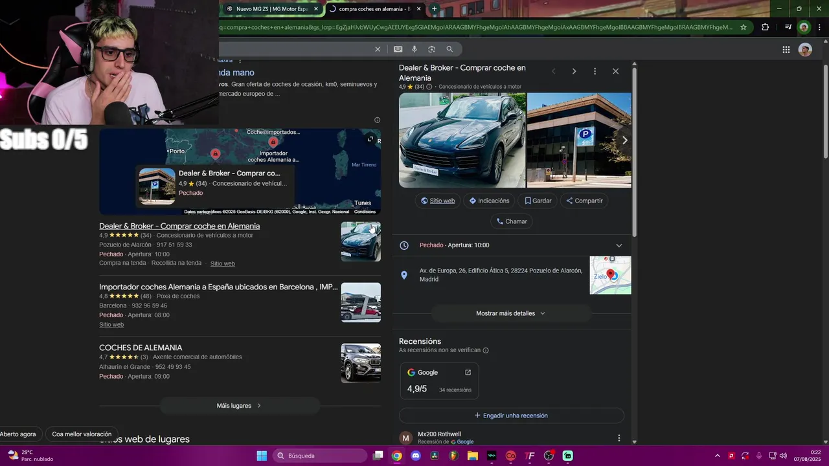Screen dimensions: 829x466
Task: Expand the results map to fullscreen
Action: click(370, 139)
